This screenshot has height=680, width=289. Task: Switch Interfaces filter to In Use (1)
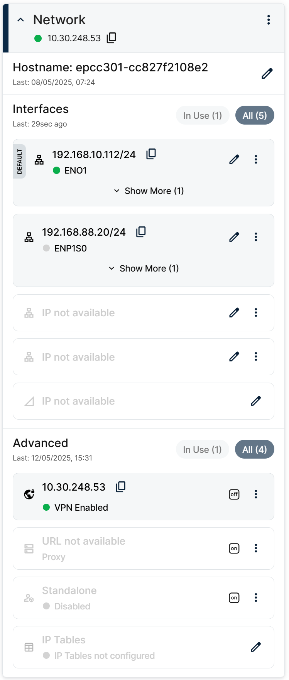(x=203, y=116)
